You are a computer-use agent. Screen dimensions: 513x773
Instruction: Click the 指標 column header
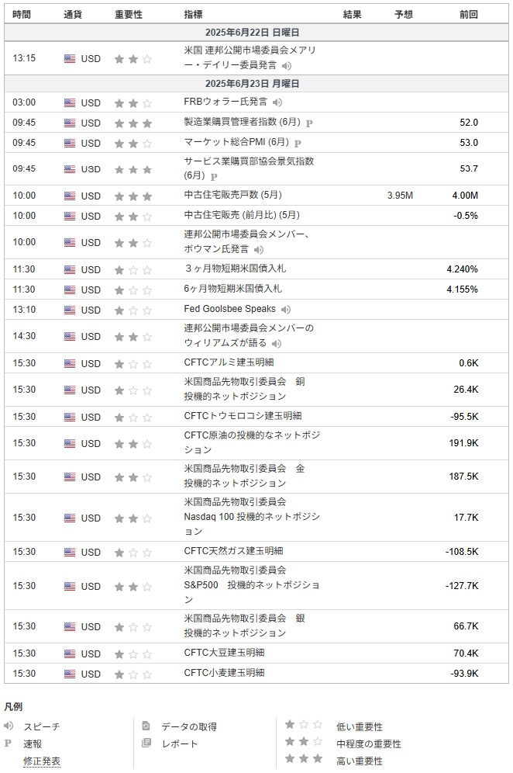[194, 14]
